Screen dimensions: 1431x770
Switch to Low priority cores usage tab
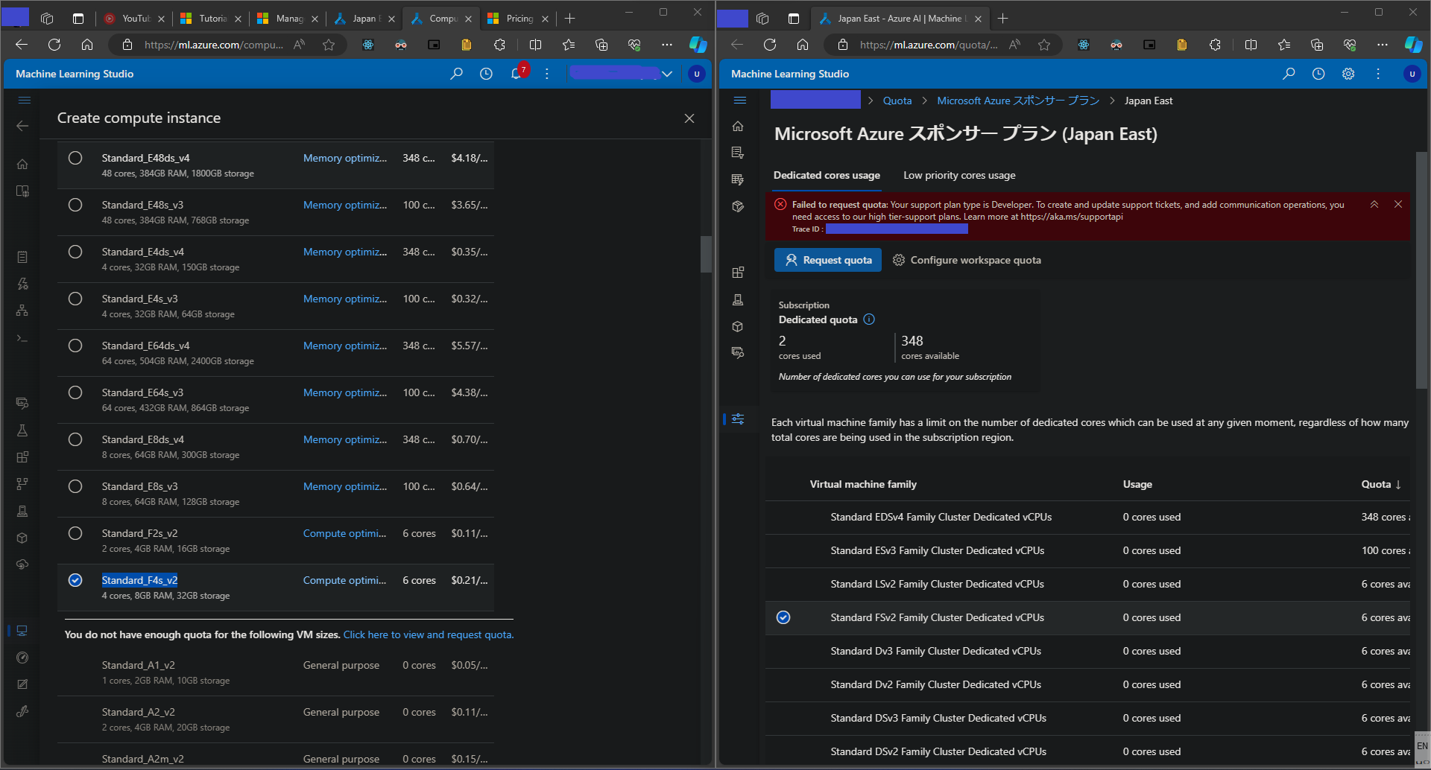point(959,176)
